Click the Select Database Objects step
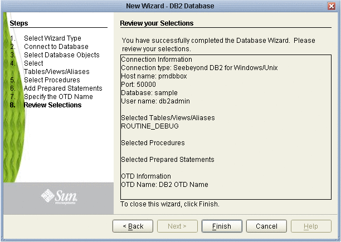Viewport: 341px width, 242px height. pyautogui.click(x=61, y=55)
